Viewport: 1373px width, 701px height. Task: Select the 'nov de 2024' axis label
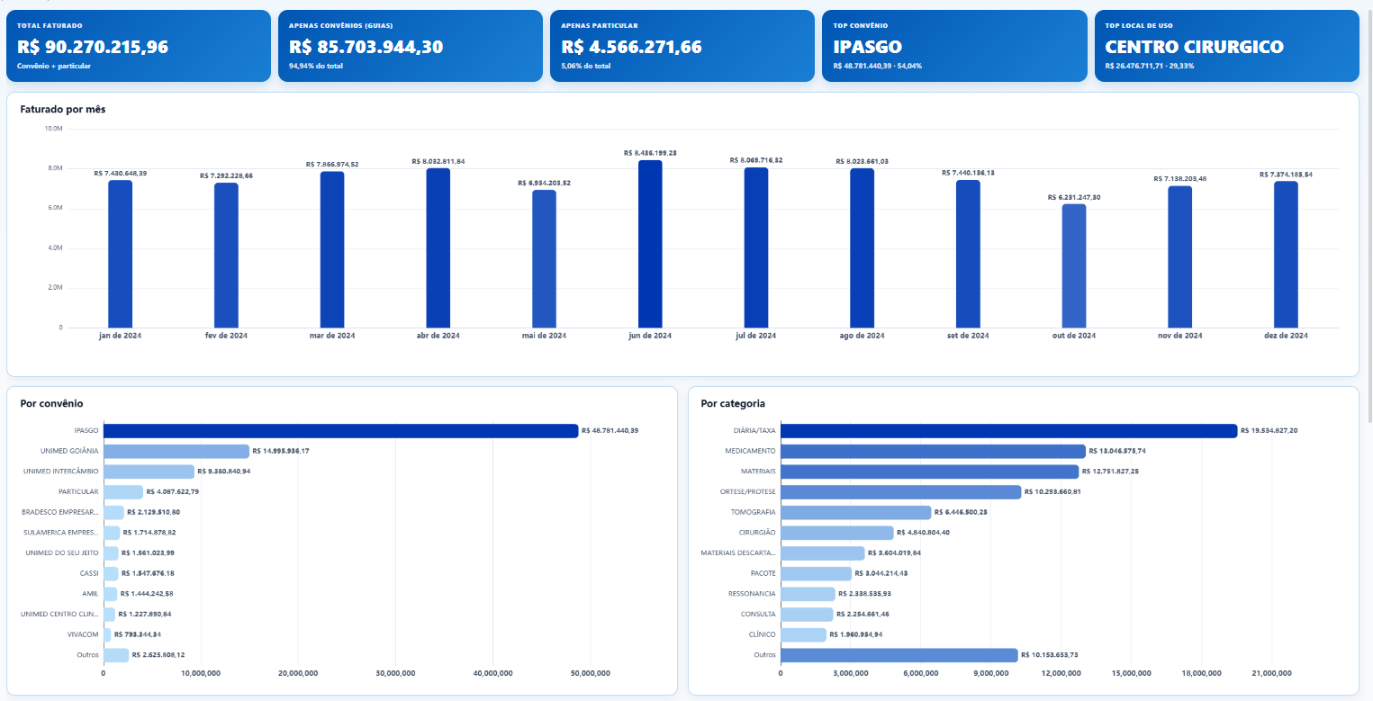point(1180,336)
